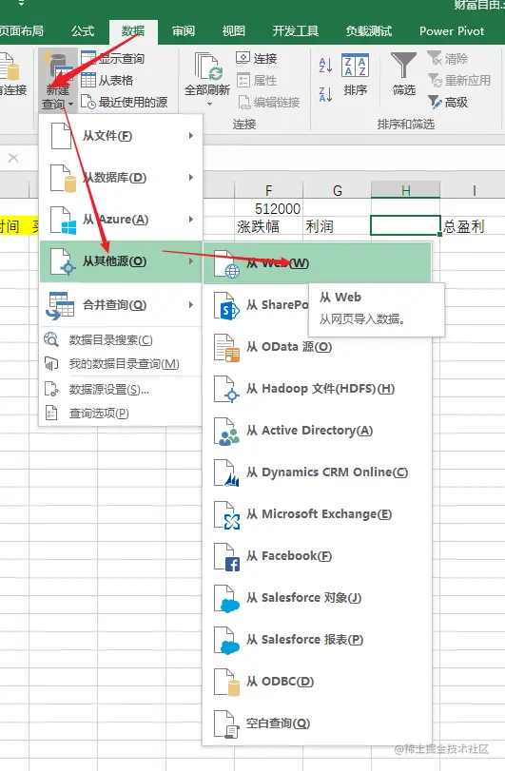Click the 总盈利 cell
Viewport: 505px width, 771px height.
473,226
